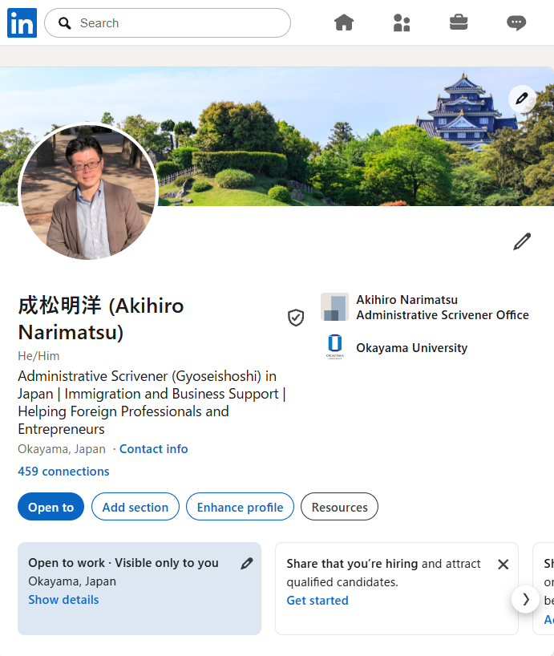Advance suggestion cards with next chevron
This screenshot has width=554, height=656.
525,599
